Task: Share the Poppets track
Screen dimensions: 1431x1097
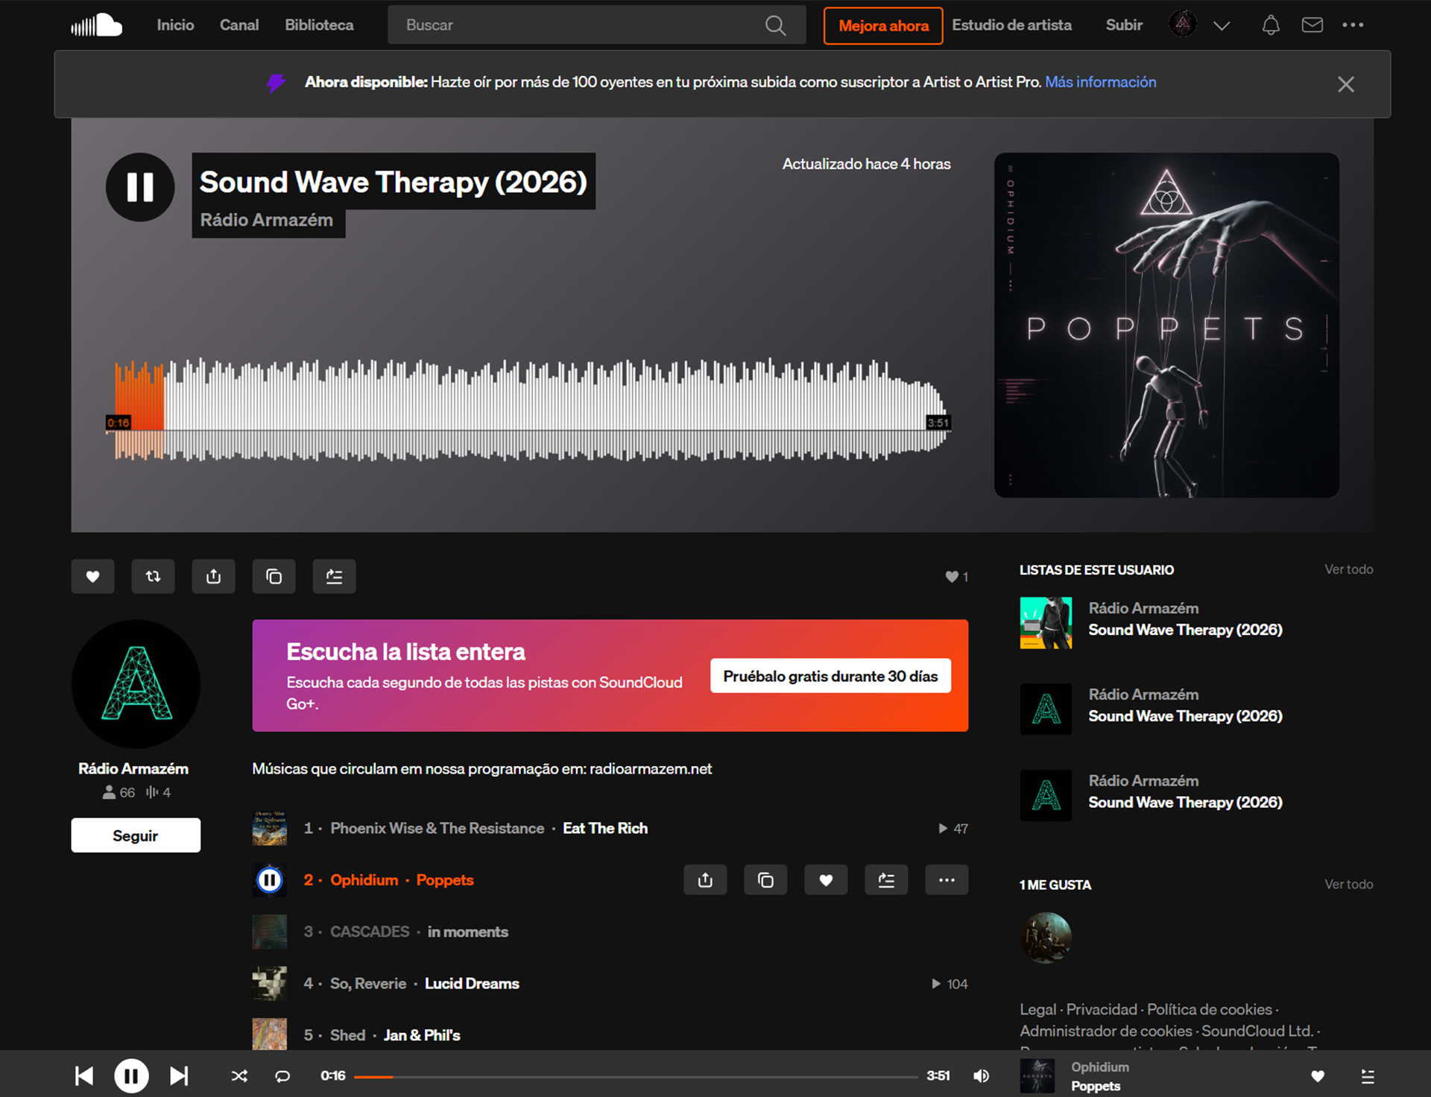Action: (x=705, y=880)
